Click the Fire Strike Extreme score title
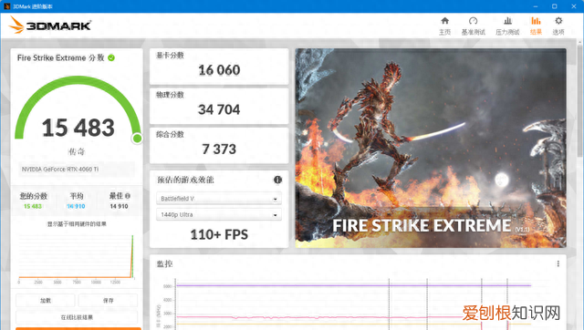Screen dimensions: 584x330 coord(61,57)
